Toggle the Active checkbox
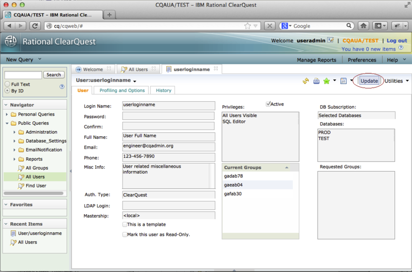 pyautogui.click(x=268, y=104)
